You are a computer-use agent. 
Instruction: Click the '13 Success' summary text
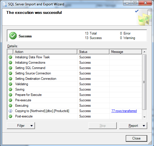[x=93, y=38]
